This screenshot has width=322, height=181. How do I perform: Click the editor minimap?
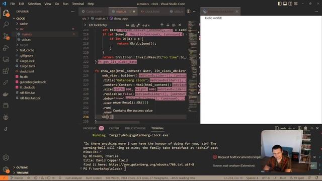[x=192, y=66]
